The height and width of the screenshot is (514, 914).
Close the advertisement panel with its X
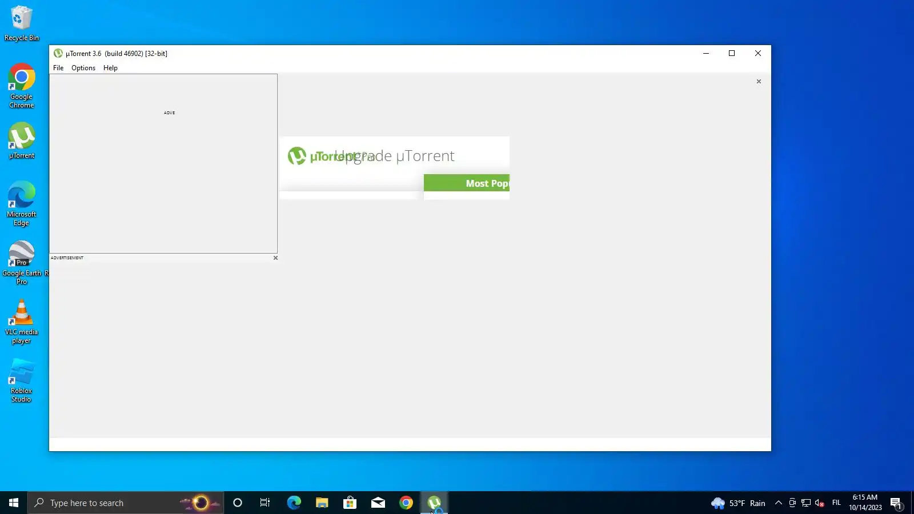click(275, 258)
